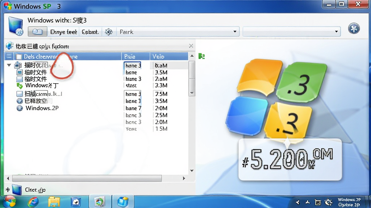
Task: Click the green shield icon beside Windows补丁
Action: (20, 86)
